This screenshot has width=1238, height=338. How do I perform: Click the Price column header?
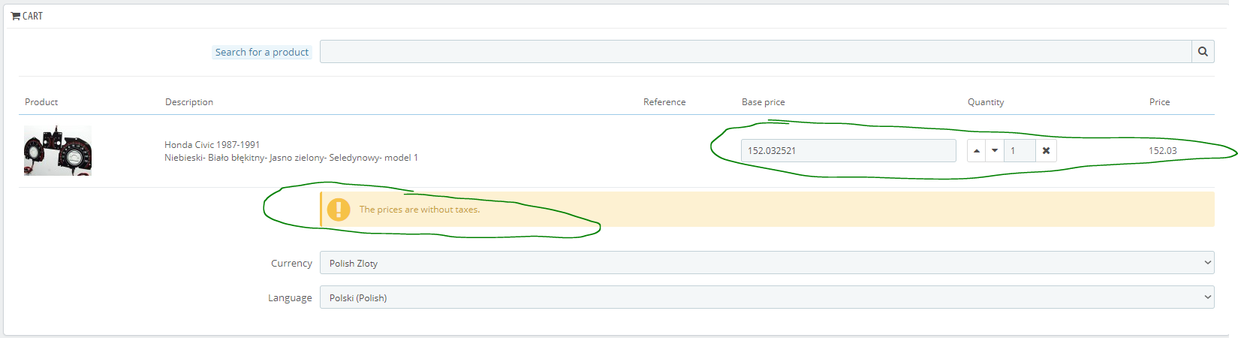pos(1159,102)
